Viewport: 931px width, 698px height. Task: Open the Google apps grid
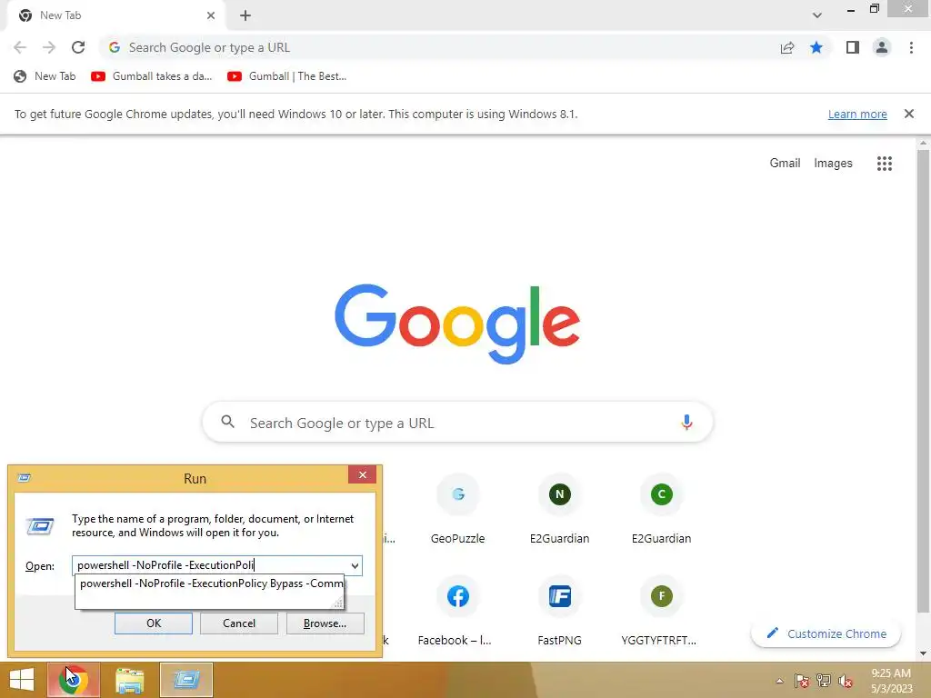click(884, 164)
